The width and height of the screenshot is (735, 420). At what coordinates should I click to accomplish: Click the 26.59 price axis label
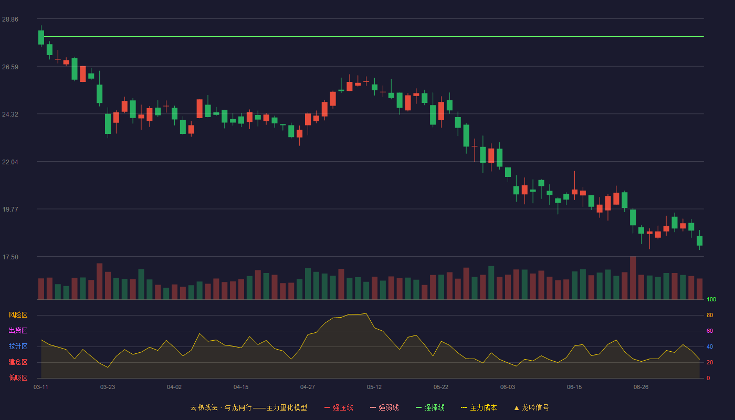(10, 67)
